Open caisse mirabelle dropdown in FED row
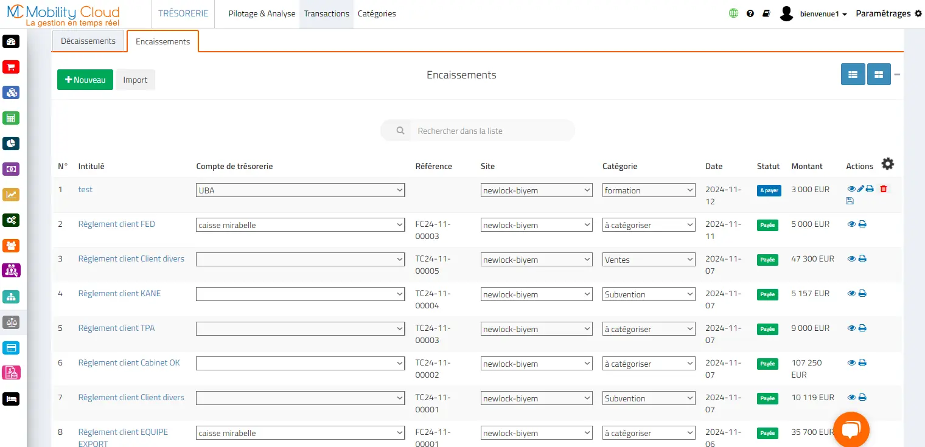The height and width of the screenshot is (447, 925). (x=301, y=225)
